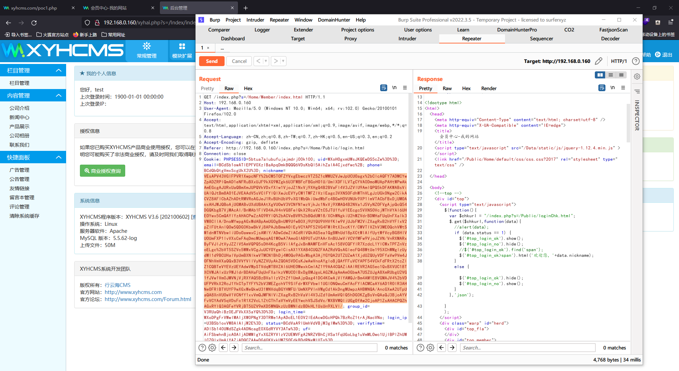679x371 pixels.
Task: Click the Firefox tracking protection shield
Action: click(x=87, y=23)
